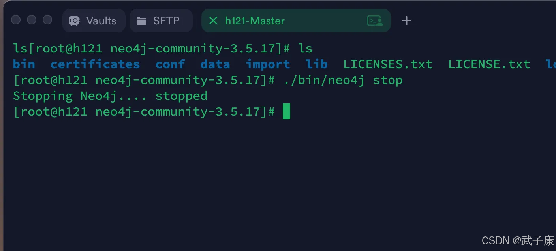
Task: Click the green terminal cursor block
Action: tap(287, 111)
